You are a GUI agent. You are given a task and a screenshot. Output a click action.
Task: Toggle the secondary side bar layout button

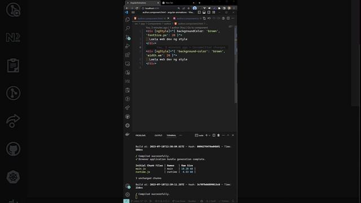coord(209,12)
